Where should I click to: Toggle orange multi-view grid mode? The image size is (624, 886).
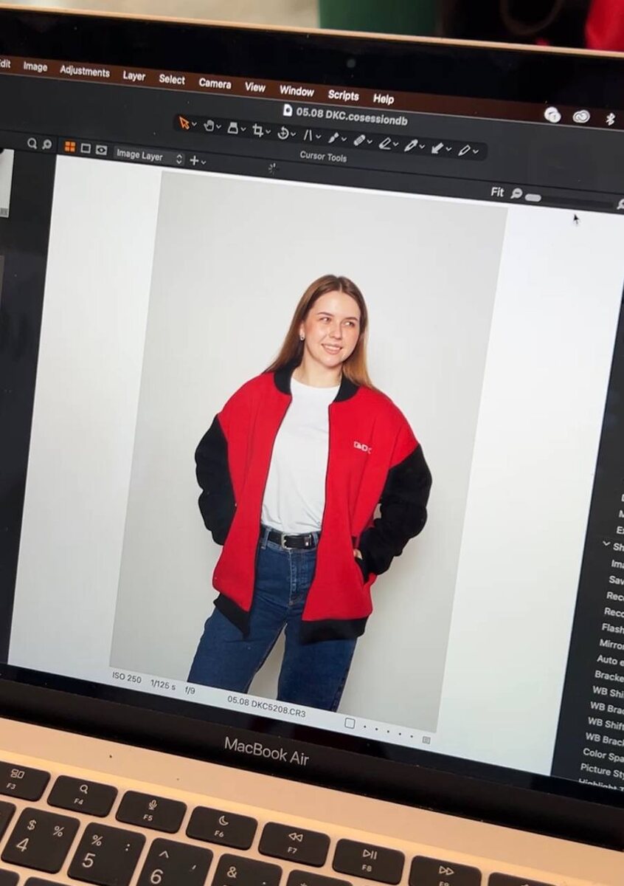coord(69,147)
